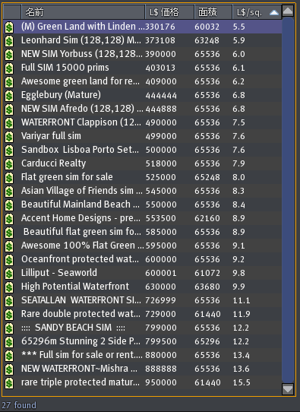Click the for-sale icon beside Carducci Realty

click(x=9, y=164)
